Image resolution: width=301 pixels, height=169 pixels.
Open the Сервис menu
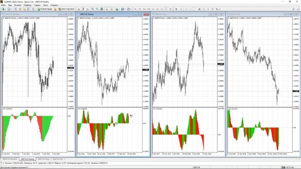[x=37, y=5]
